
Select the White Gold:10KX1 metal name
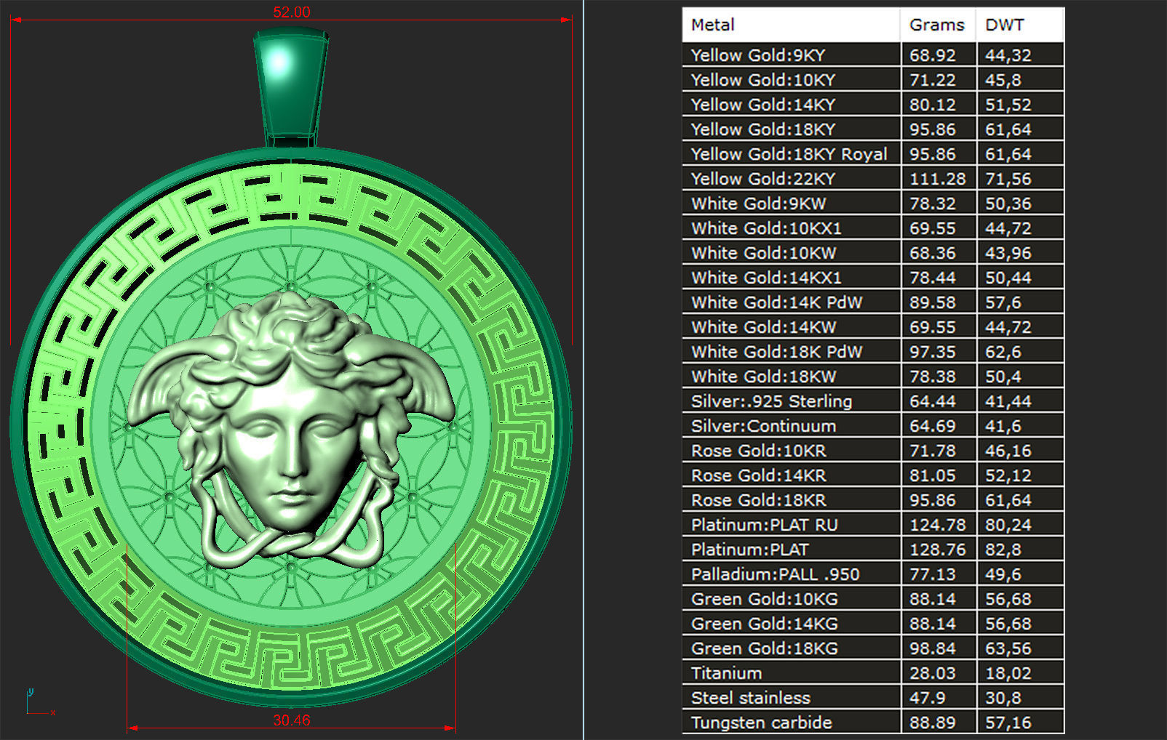[766, 228]
